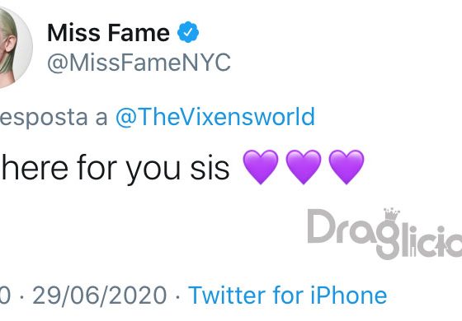Open the Miss Fame display name
Image resolution: width=462 pixels, height=321 pixels.
(x=108, y=32)
